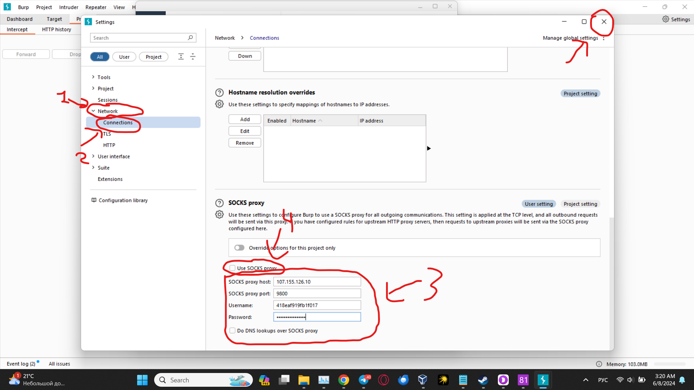Viewport: 694px width, 390px height.
Task: Open Steam from the taskbar
Action: (483, 380)
